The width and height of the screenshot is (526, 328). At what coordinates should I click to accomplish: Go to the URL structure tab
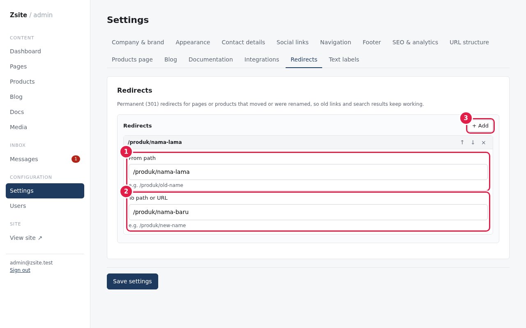(469, 42)
